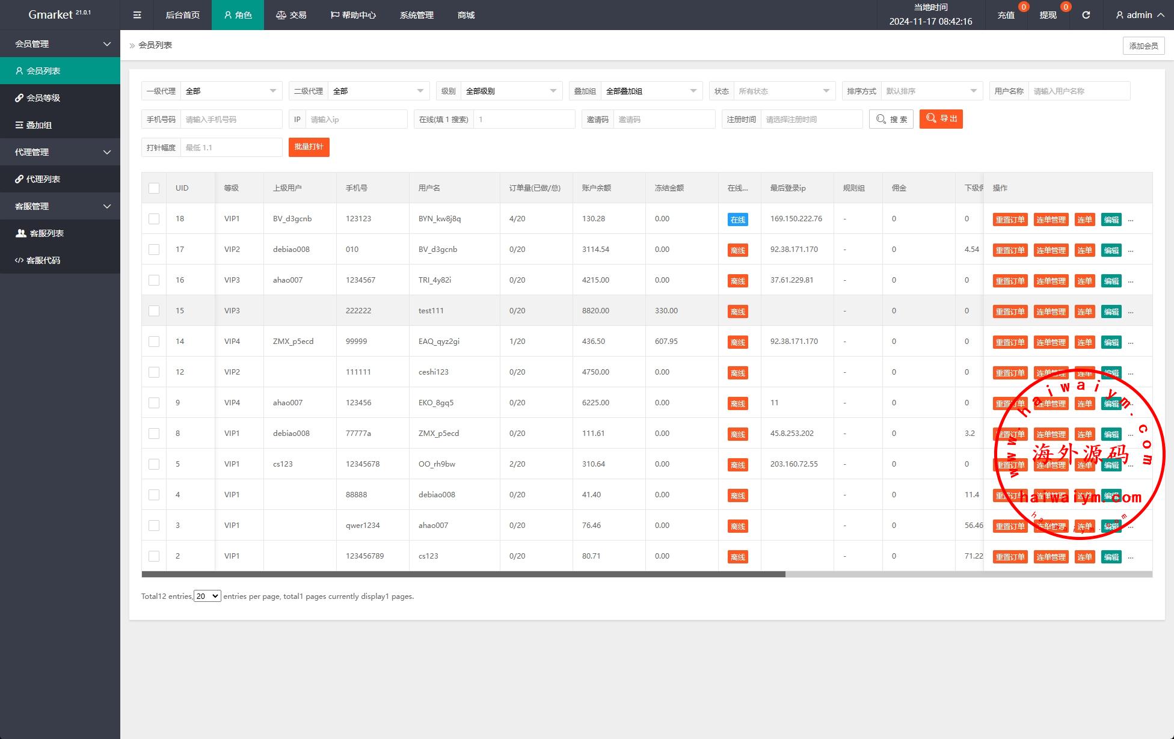Image resolution: width=1174 pixels, height=739 pixels.
Task: Click the 充值 recharge notification item
Action: pyautogui.click(x=1006, y=15)
